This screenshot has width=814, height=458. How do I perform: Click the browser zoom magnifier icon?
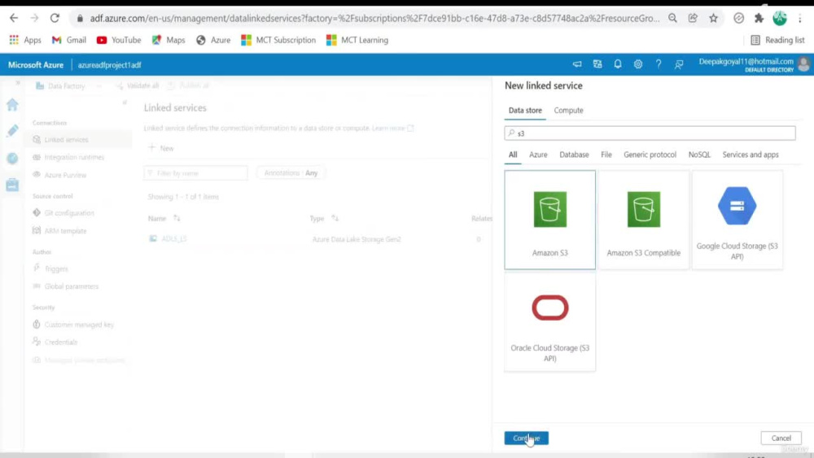point(672,18)
